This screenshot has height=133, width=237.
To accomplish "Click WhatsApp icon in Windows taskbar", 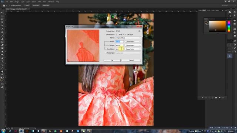I will point(55,131).
